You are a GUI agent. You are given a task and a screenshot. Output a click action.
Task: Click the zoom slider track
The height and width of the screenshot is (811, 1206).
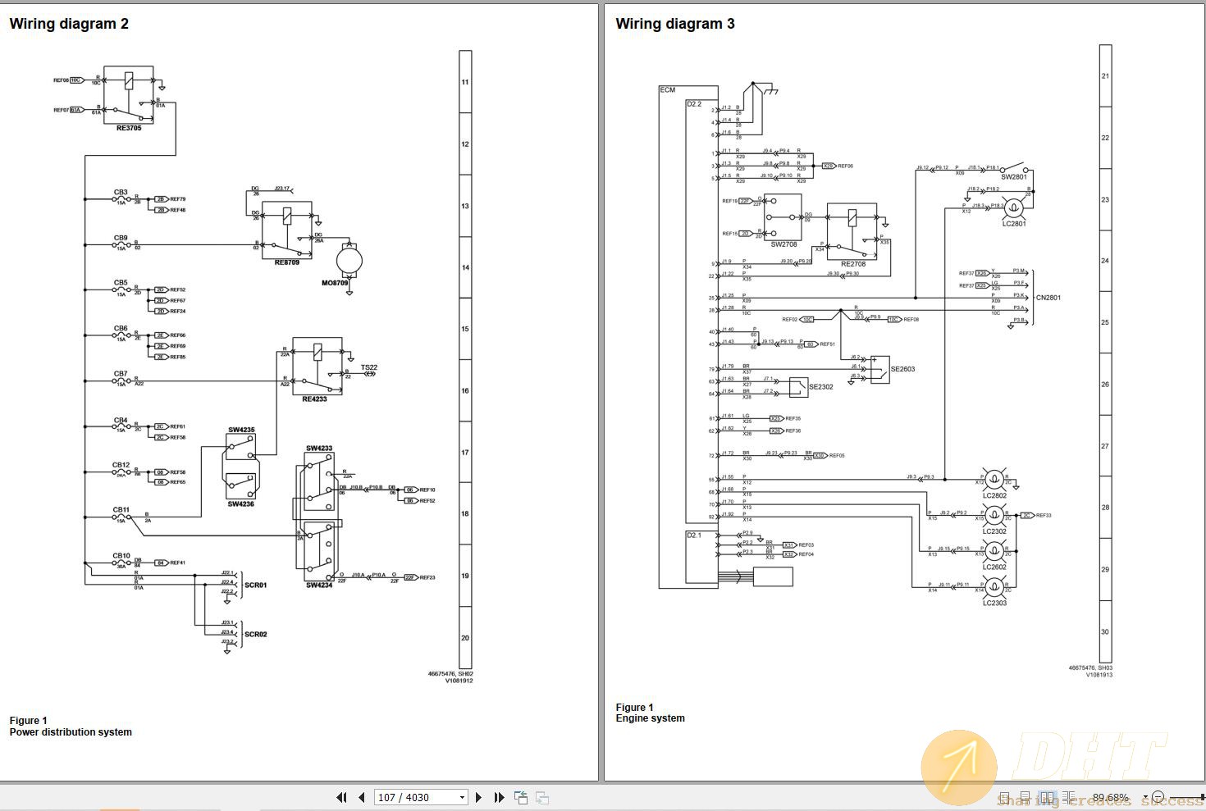click(x=1187, y=797)
